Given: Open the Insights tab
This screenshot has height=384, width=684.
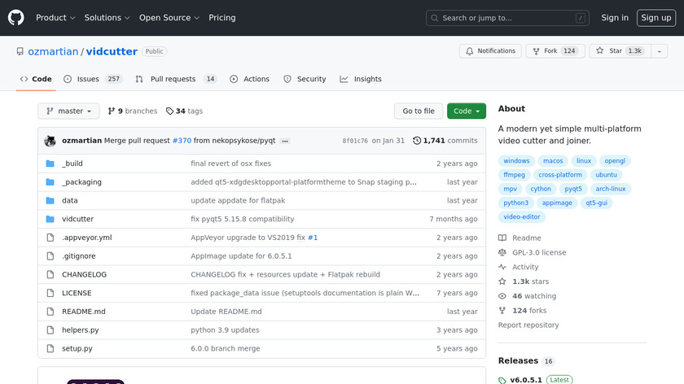Looking at the screenshot, I should 361,79.
